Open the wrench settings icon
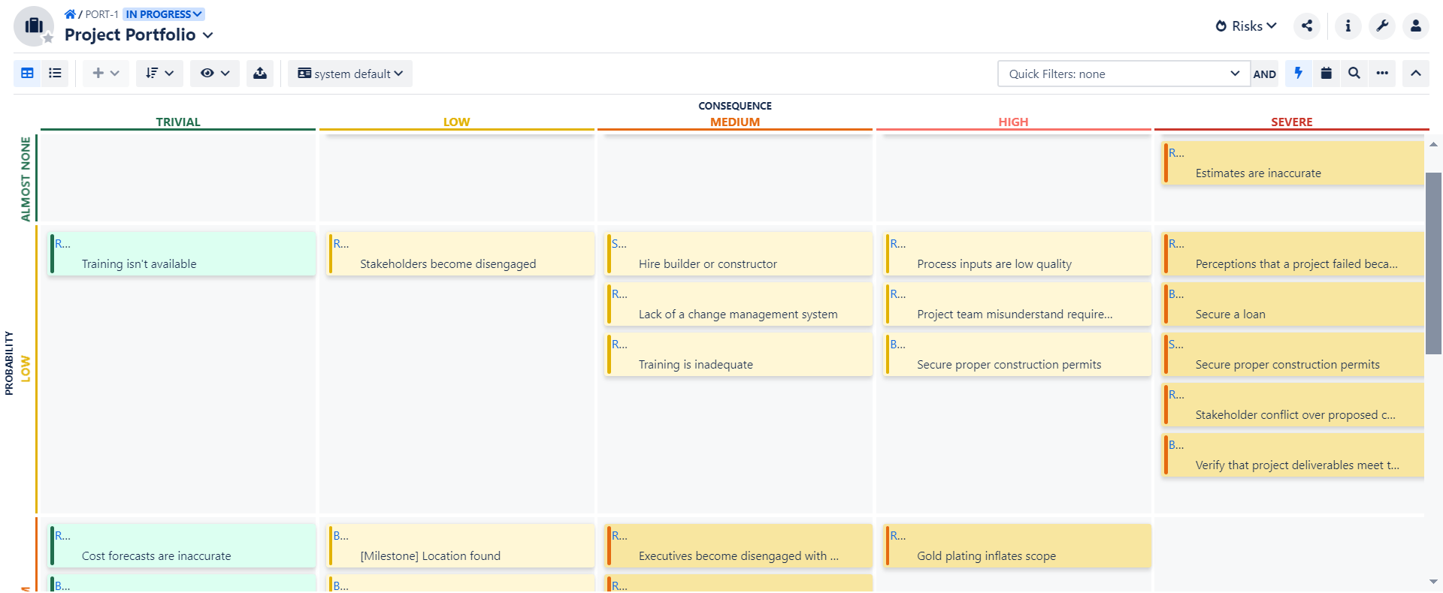This screenshot has height=593, width=1443. pyautogui.click(x=1381, y=26)
